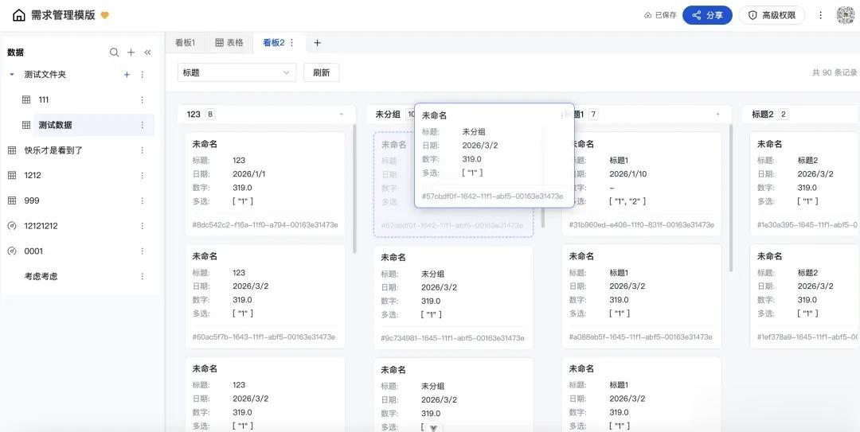
Task: Click the 123 column count badge 8
Action: [209, 115]
